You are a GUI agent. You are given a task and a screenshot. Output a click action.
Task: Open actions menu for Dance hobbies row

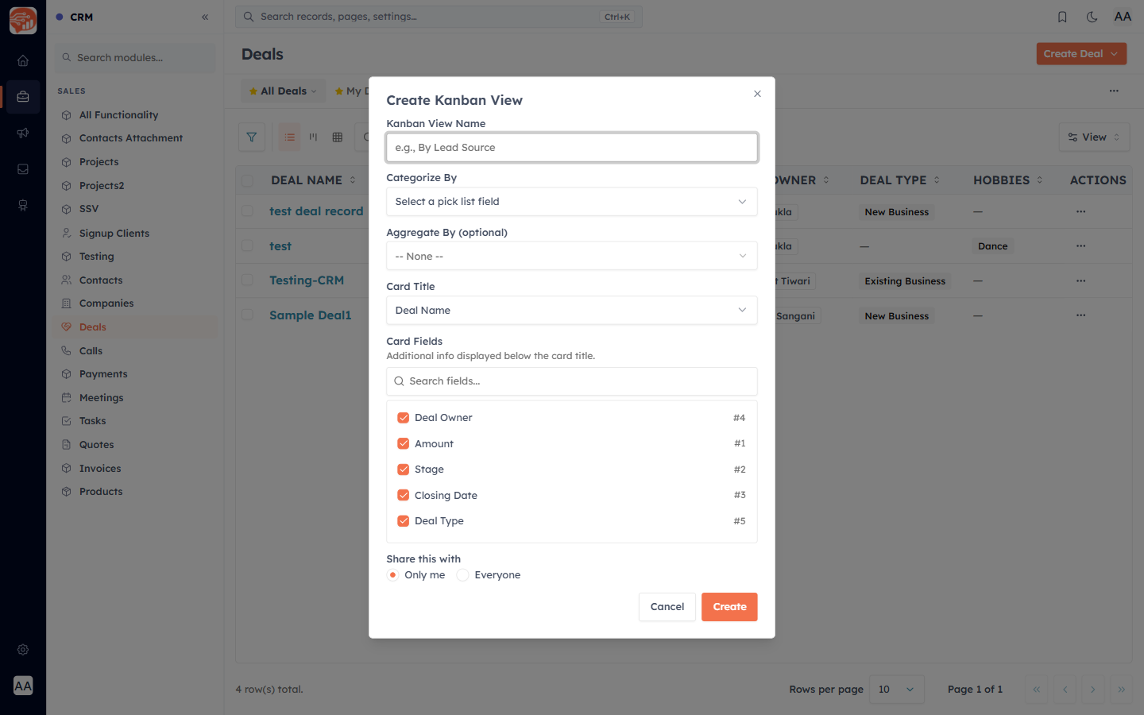click(1080, 246)
